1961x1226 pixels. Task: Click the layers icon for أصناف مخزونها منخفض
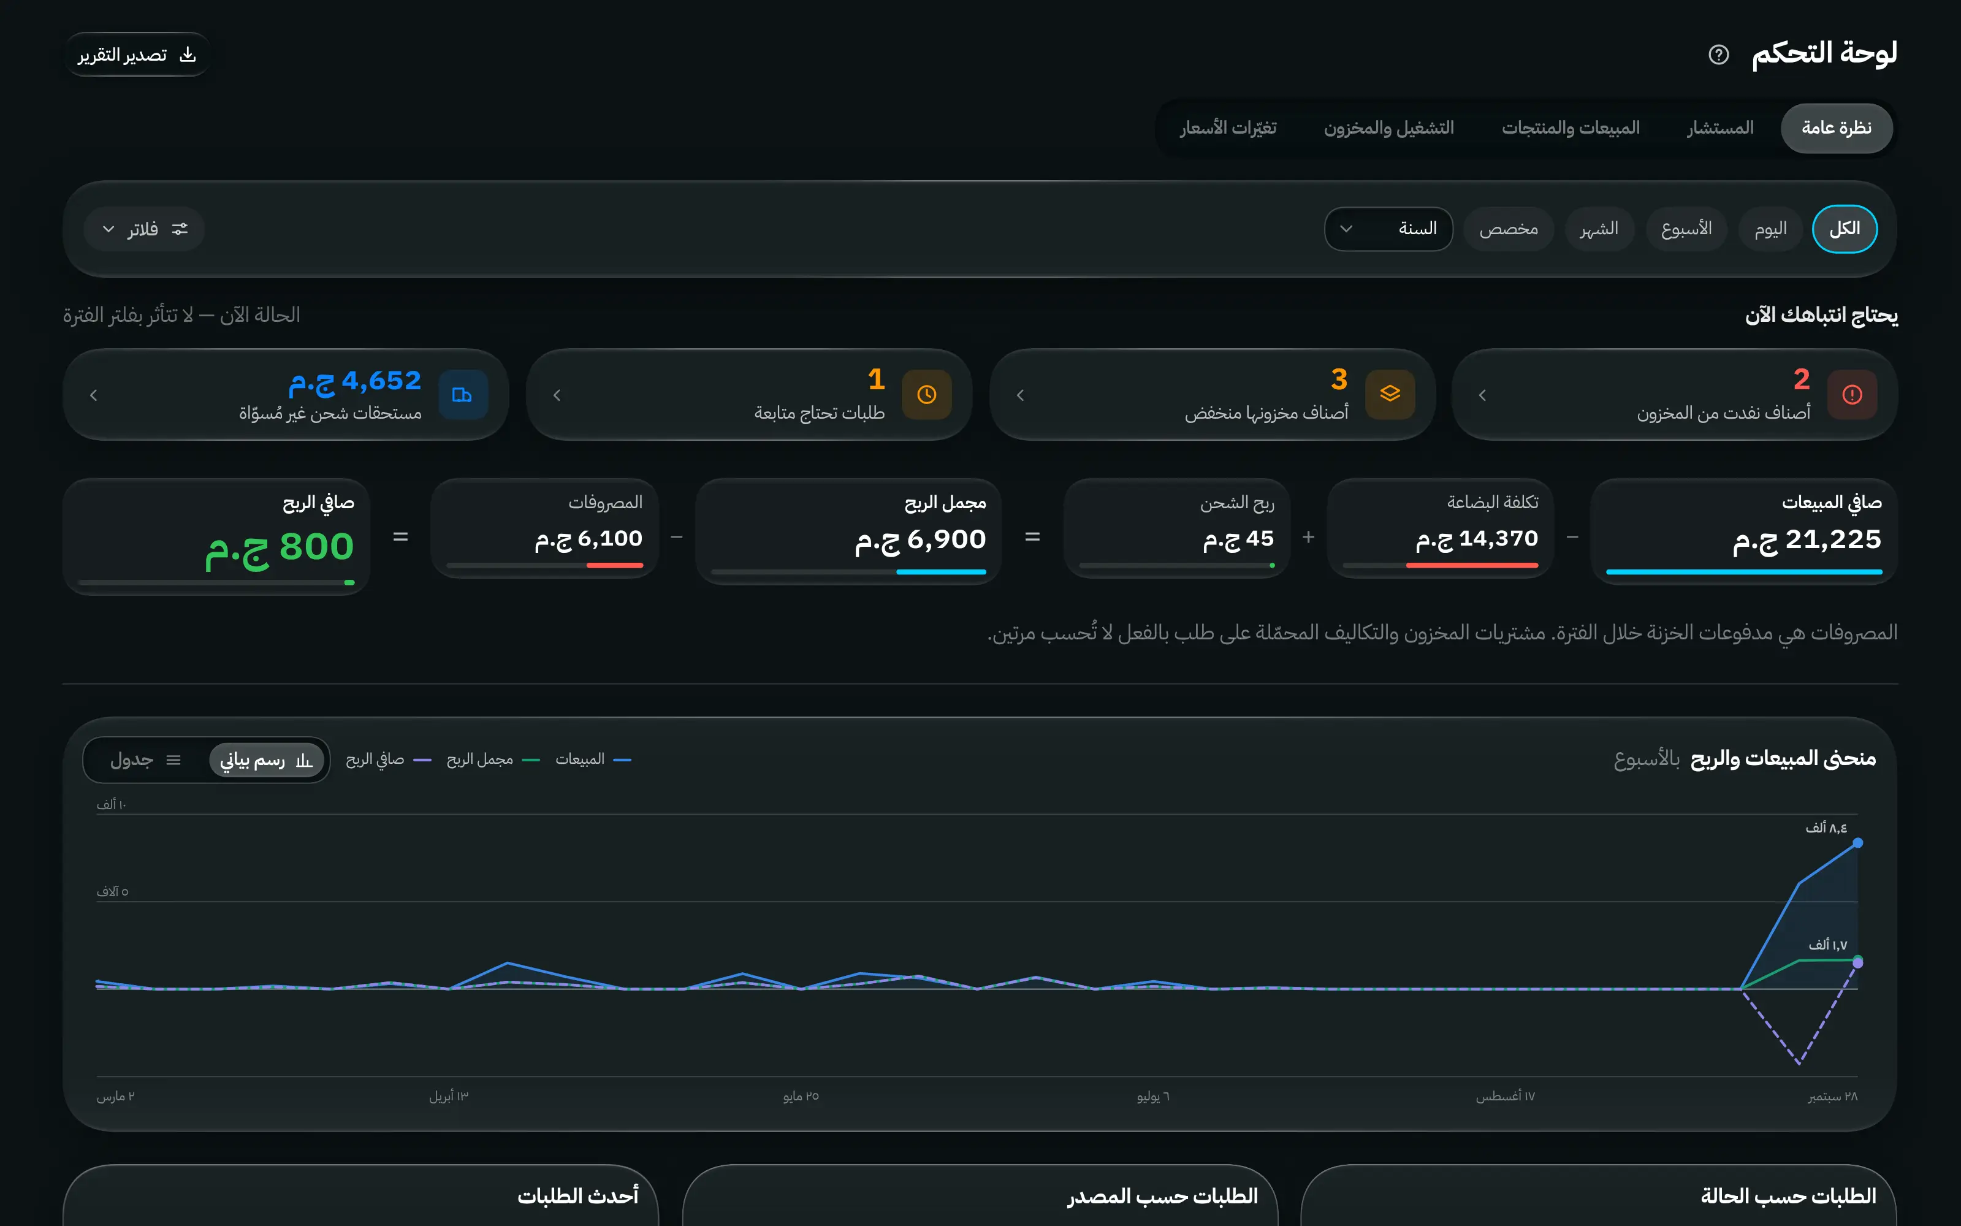pos(1390,395)
